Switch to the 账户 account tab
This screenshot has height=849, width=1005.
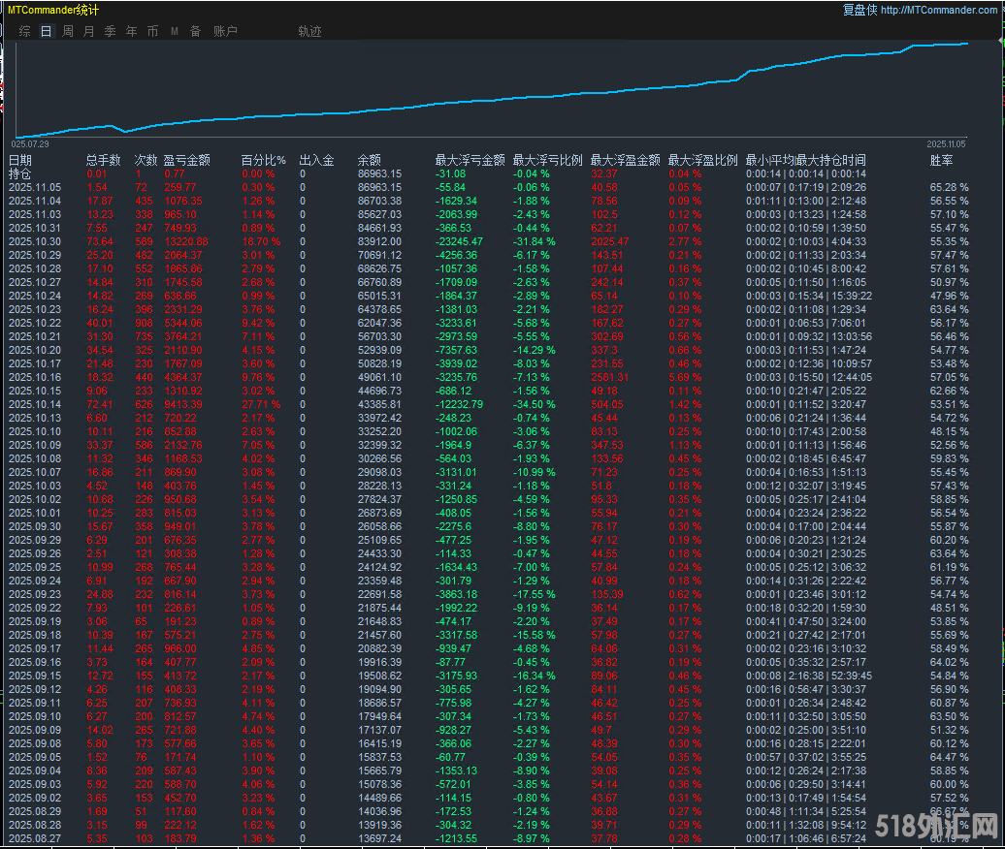point(225,31)
